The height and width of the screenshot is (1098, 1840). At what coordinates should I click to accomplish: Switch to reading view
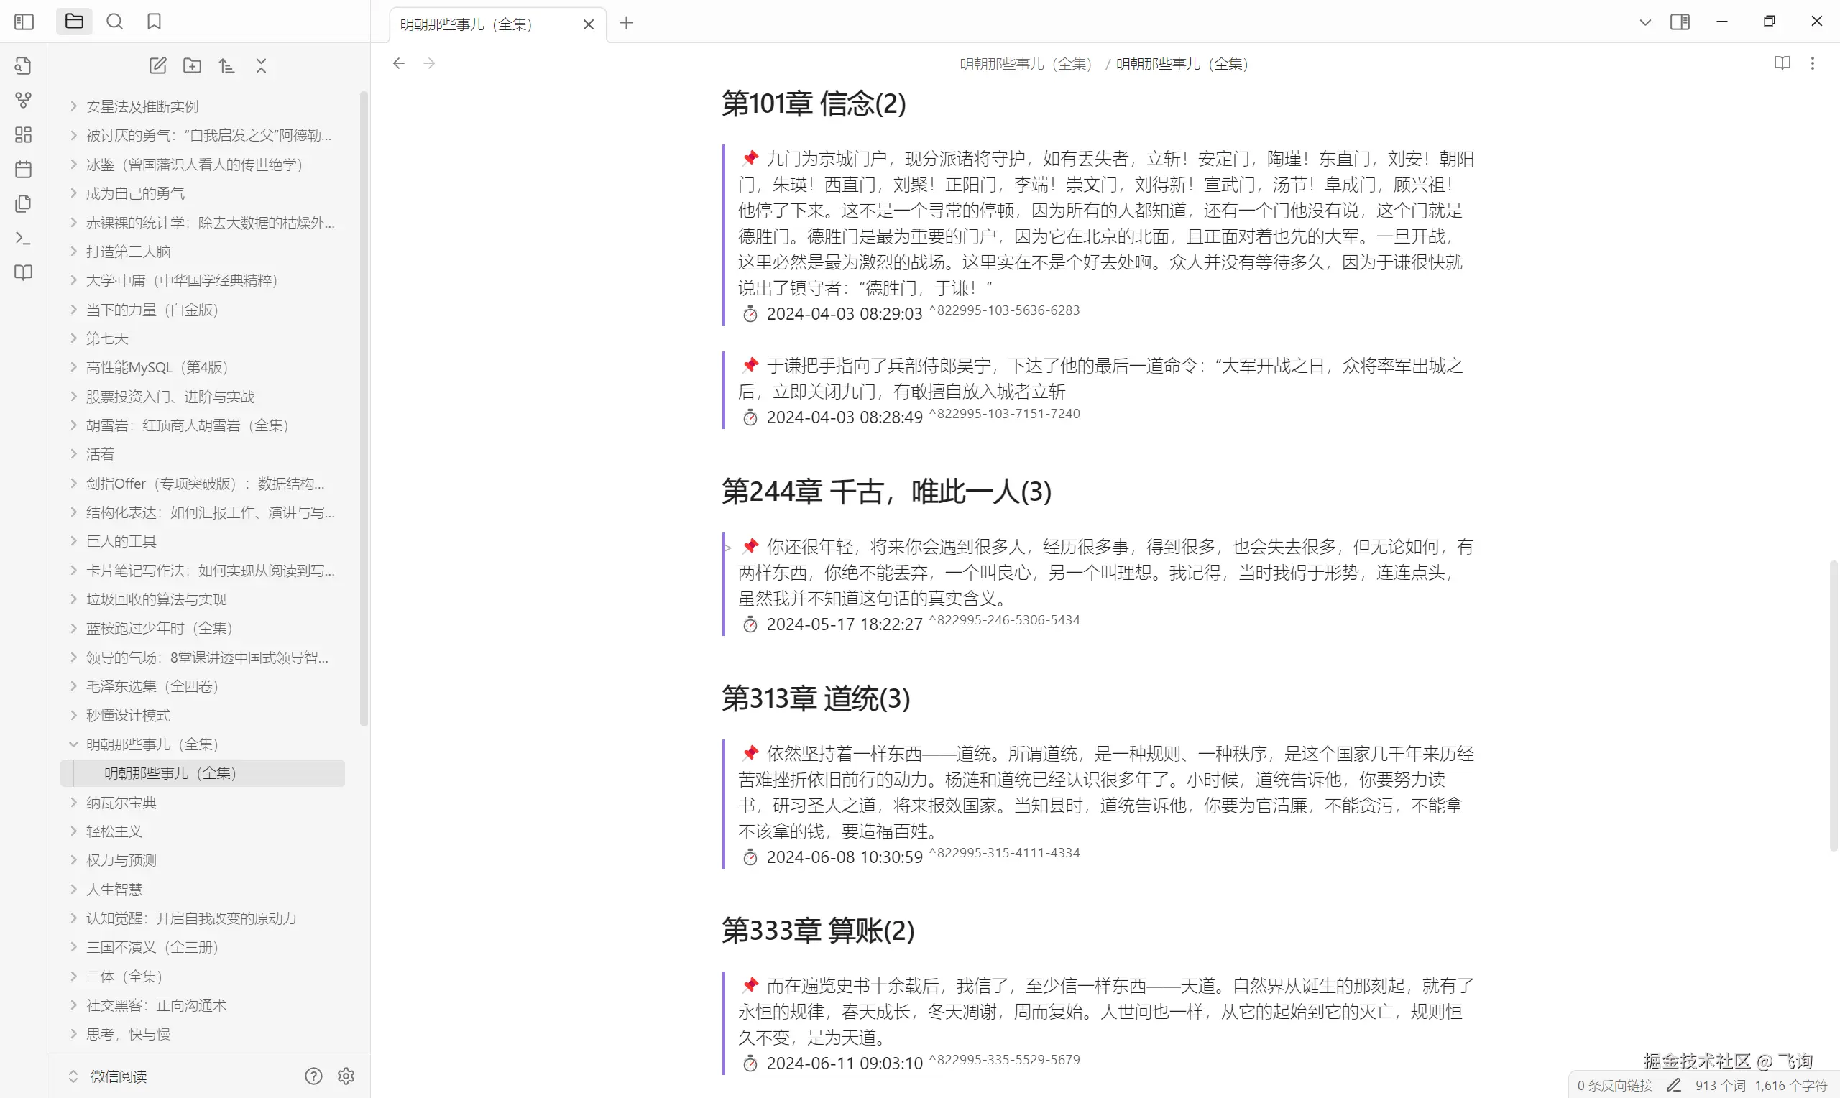pos(1782,64)
